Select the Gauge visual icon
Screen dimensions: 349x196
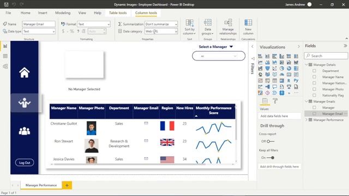tap(282, 75)
